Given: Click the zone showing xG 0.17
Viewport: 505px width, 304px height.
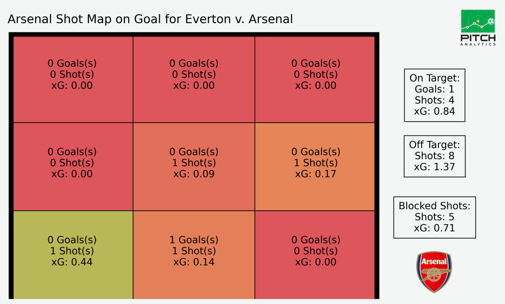Looking at the screenshot, I should click(x=315, y=167).
